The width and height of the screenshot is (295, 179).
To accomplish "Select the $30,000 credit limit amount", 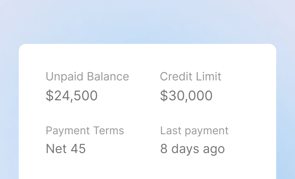I will [x=186, y=96].
